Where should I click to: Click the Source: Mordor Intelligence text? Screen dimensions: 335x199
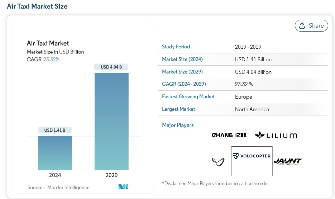tap(58, 187)
